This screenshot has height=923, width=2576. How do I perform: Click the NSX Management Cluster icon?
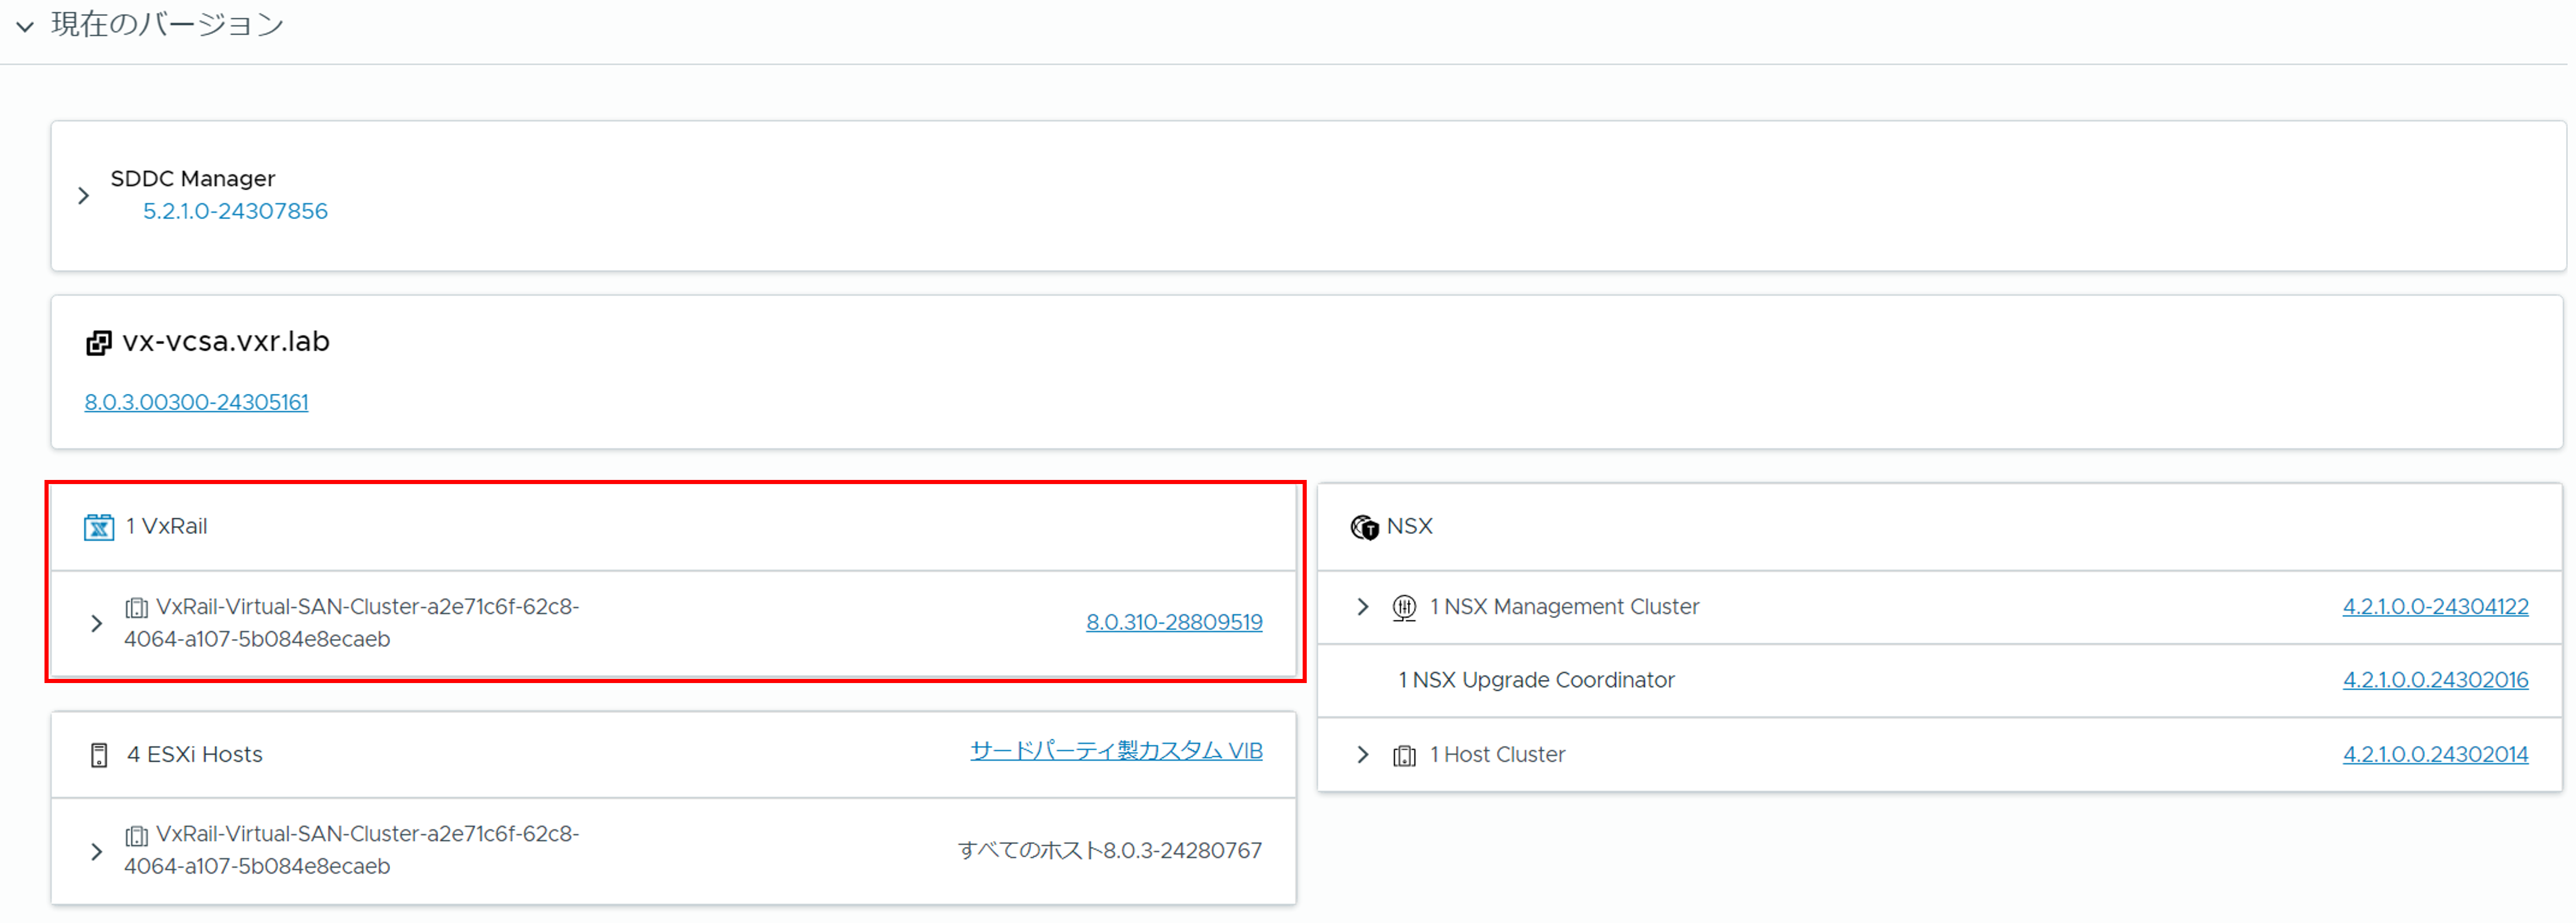pyautogui.click(x=1404, y=608)
